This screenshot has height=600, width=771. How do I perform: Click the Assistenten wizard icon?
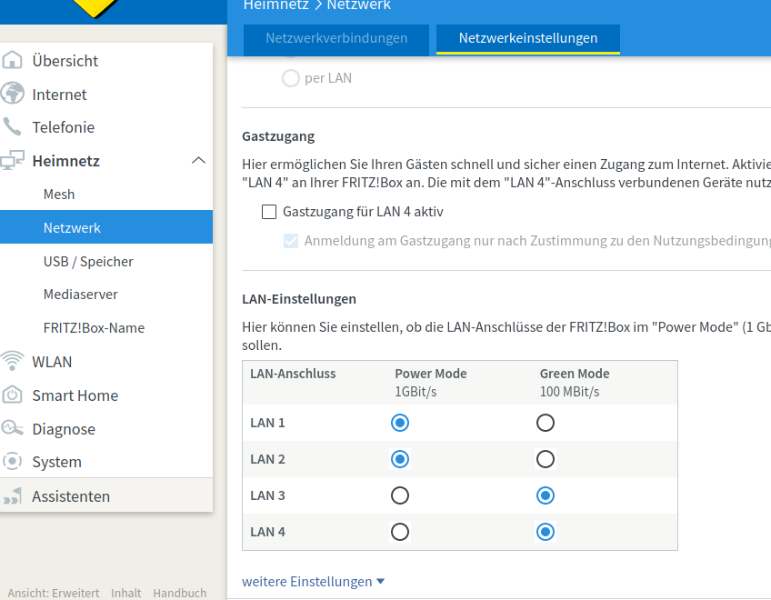[13, 496]
